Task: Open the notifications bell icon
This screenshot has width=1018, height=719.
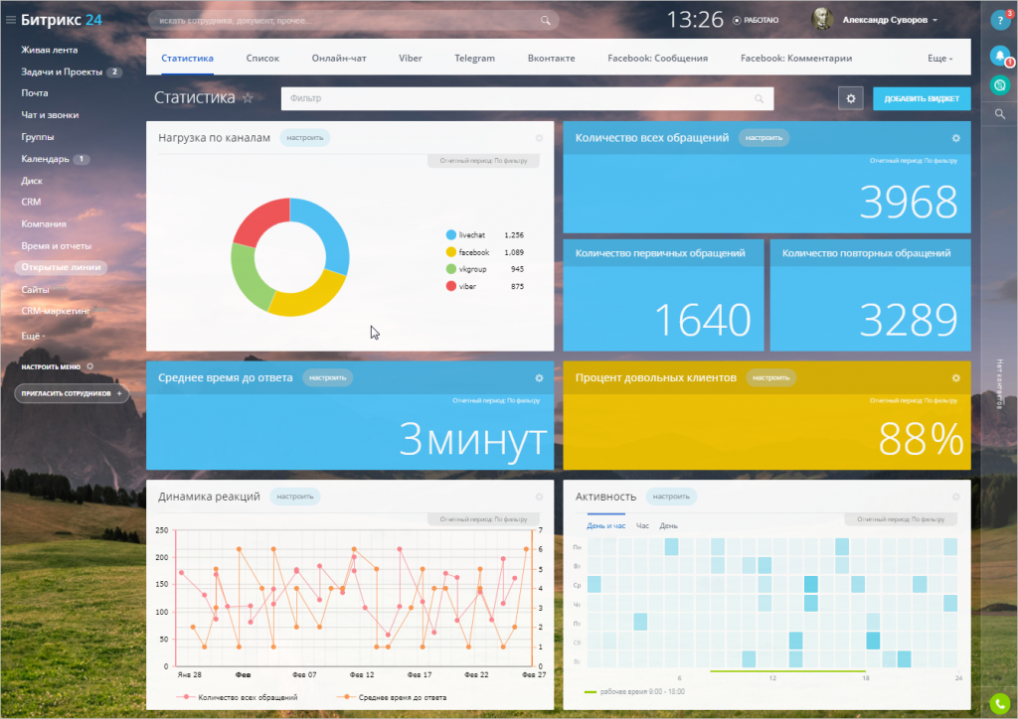Action: tap(1000, 55)
